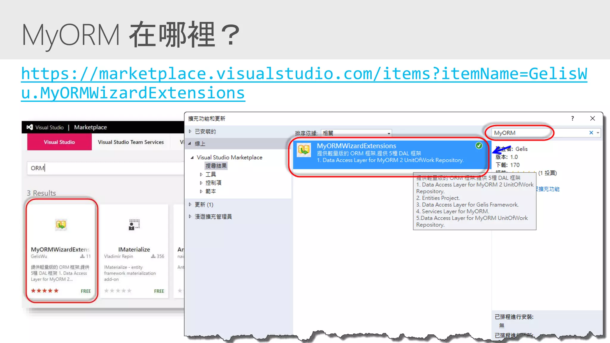Click the MyORMWizardExtensions icon in result list
The height and width of the screenshot is (343, 610).
[304, 150]
